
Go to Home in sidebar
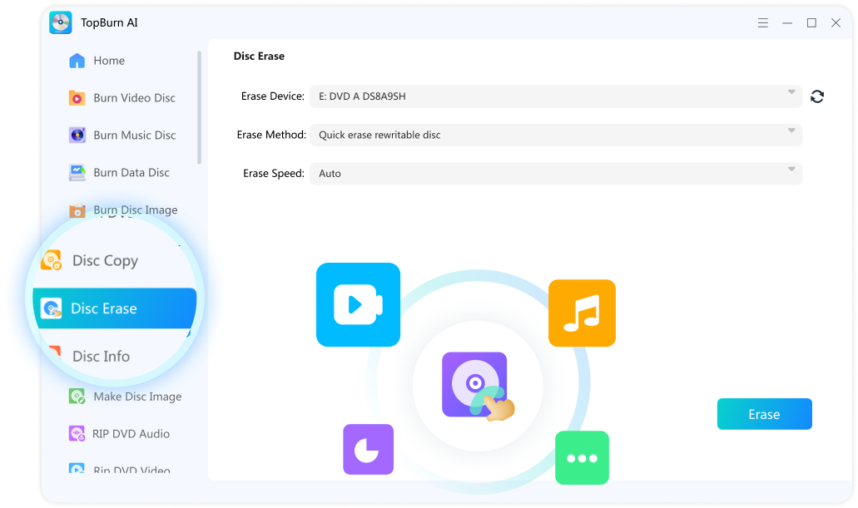click(108, 61)
